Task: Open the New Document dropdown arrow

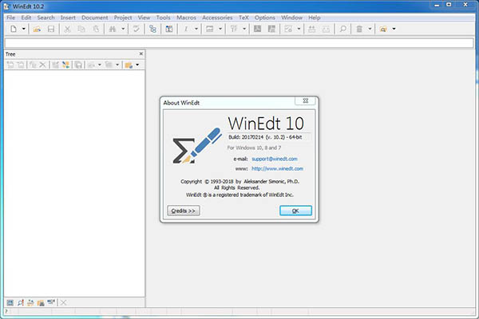Action: click(x=23, y=29)
